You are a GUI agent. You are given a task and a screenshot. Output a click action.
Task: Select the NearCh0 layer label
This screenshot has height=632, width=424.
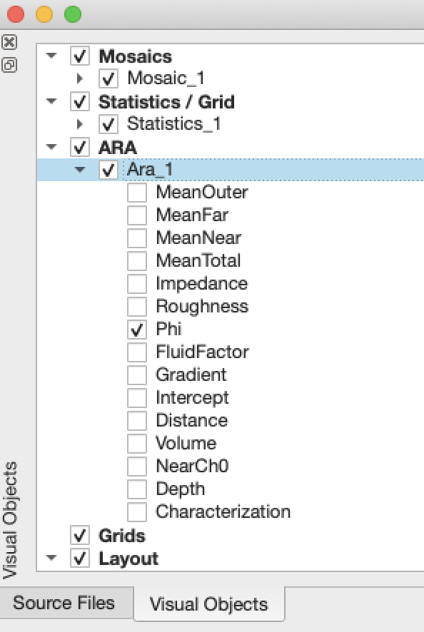click(193, 466)
